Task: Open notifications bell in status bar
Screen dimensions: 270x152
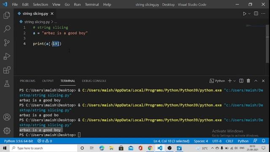Action: (263, 141)
